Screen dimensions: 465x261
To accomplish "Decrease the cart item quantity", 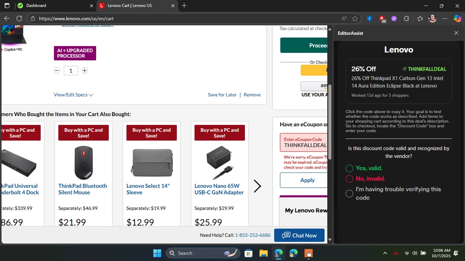I will coord(57,71).
